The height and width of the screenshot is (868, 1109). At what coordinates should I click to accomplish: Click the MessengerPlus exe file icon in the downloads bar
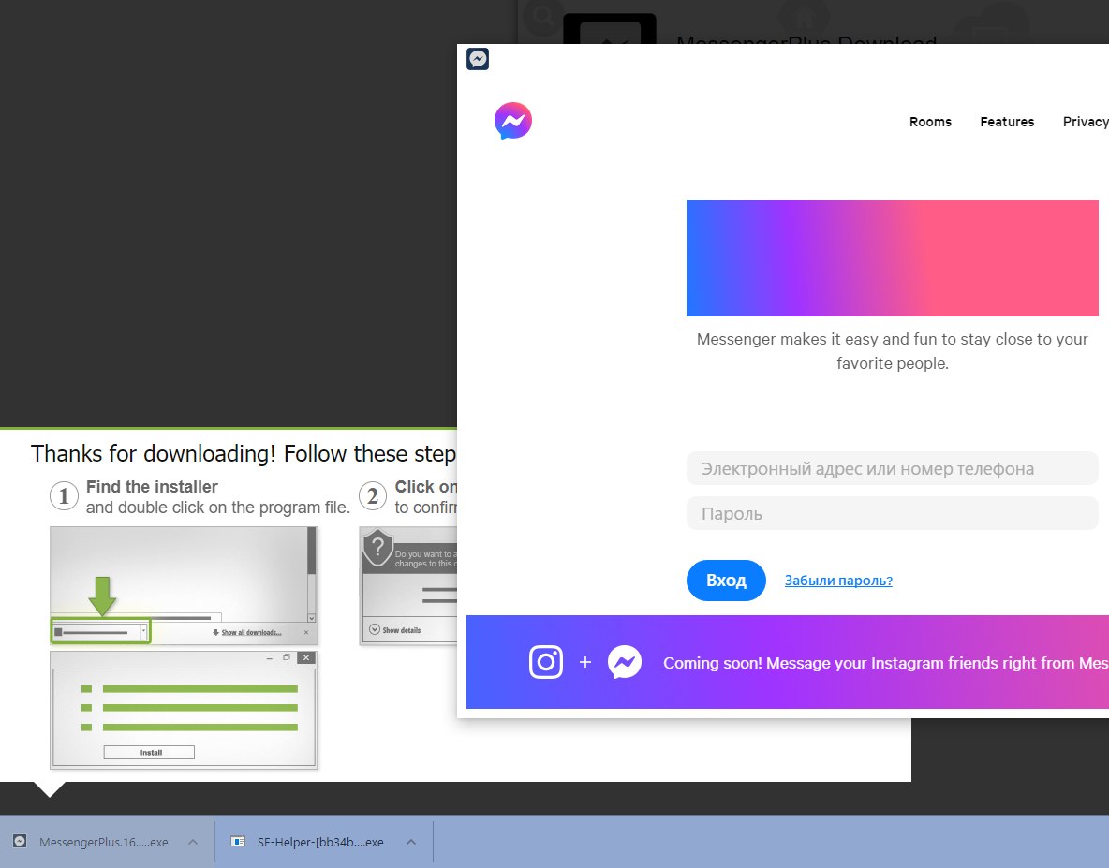click(21, 841)
